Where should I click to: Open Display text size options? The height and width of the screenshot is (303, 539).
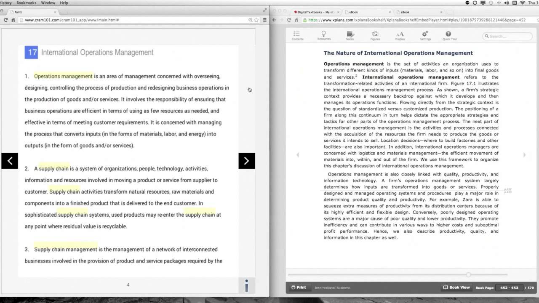pyautogui.click(x=400, y=36)
